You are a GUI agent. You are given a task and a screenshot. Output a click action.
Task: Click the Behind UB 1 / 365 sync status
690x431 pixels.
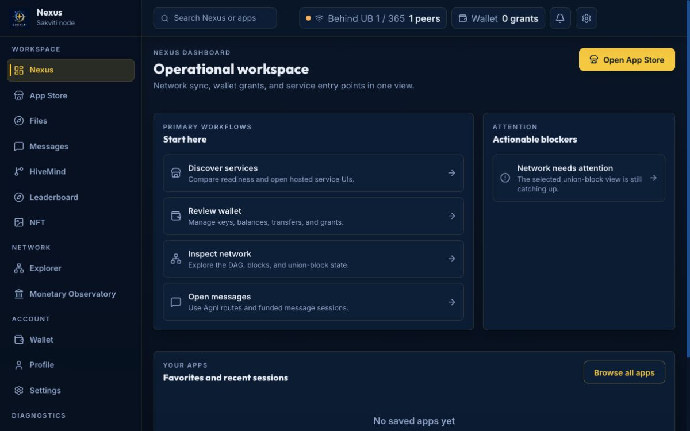pos(373,18)
